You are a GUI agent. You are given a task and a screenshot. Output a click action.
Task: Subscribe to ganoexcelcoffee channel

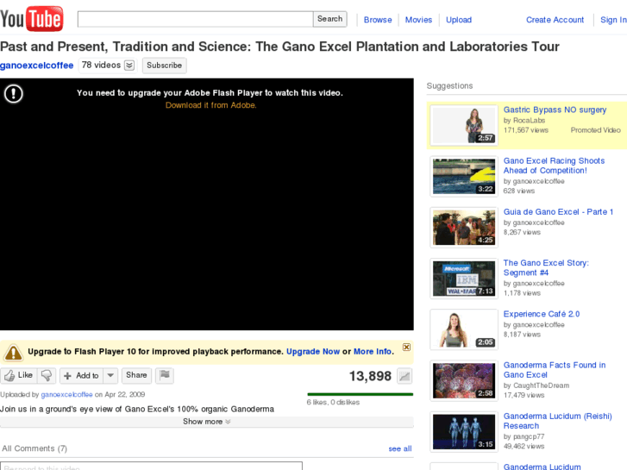tap(164, 66)
